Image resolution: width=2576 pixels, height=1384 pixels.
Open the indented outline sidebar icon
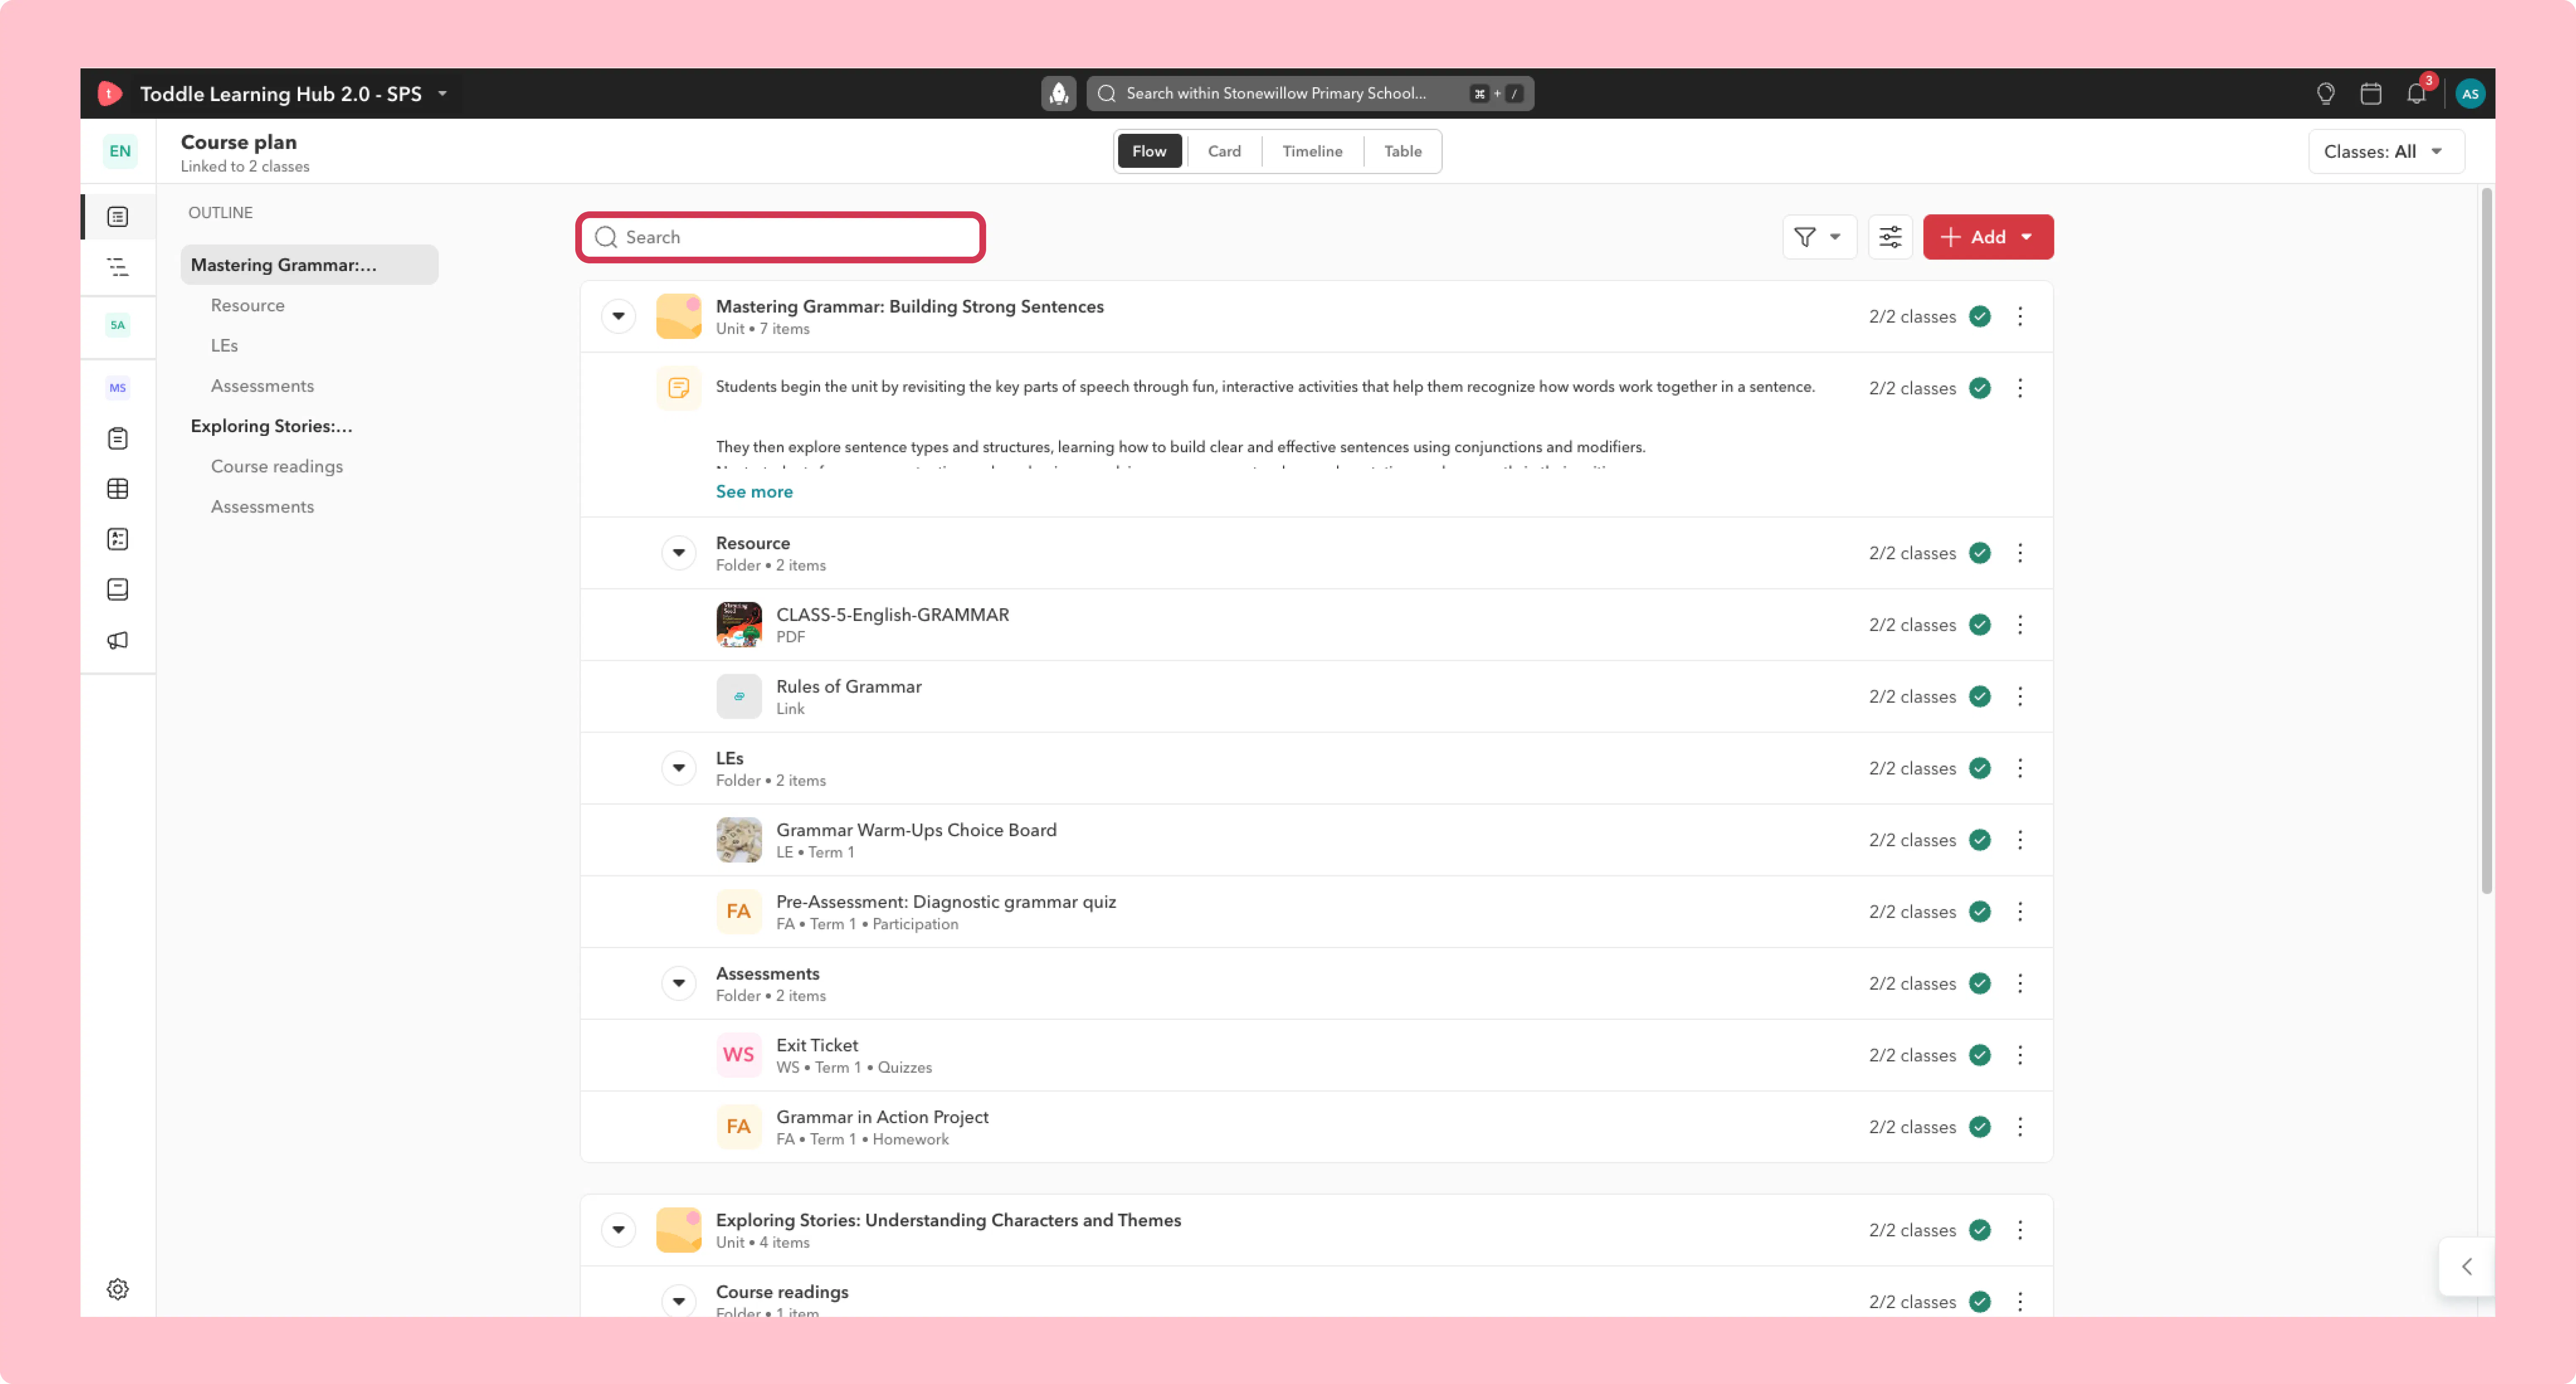coord(118,267)
